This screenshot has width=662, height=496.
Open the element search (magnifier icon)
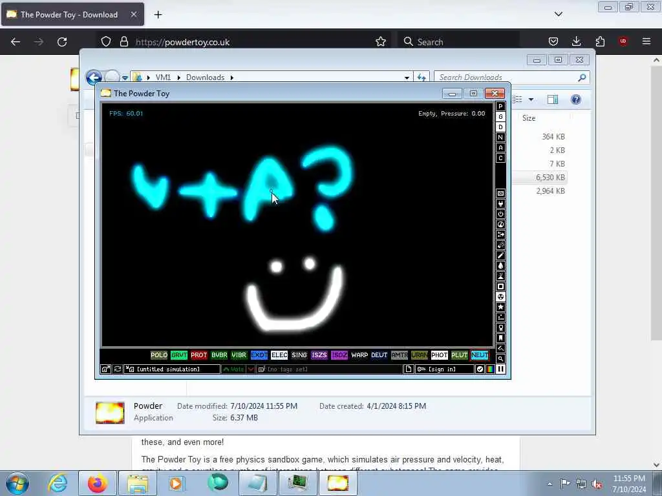(501, 359)
